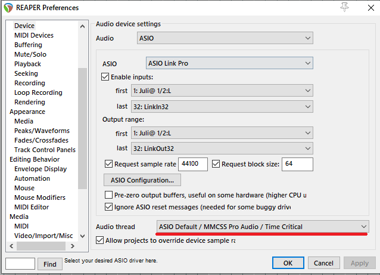Select Buffering in the preferences list

tap(28, 45)
